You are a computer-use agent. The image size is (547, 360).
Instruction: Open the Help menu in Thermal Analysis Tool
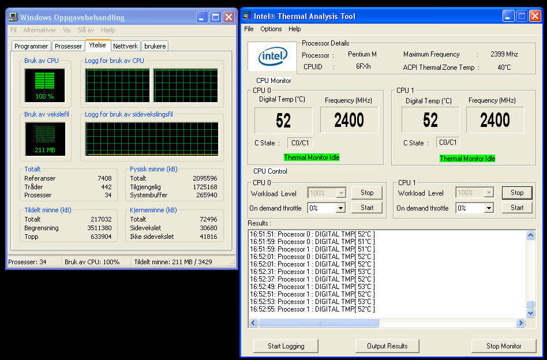click(x=294, y=29)
